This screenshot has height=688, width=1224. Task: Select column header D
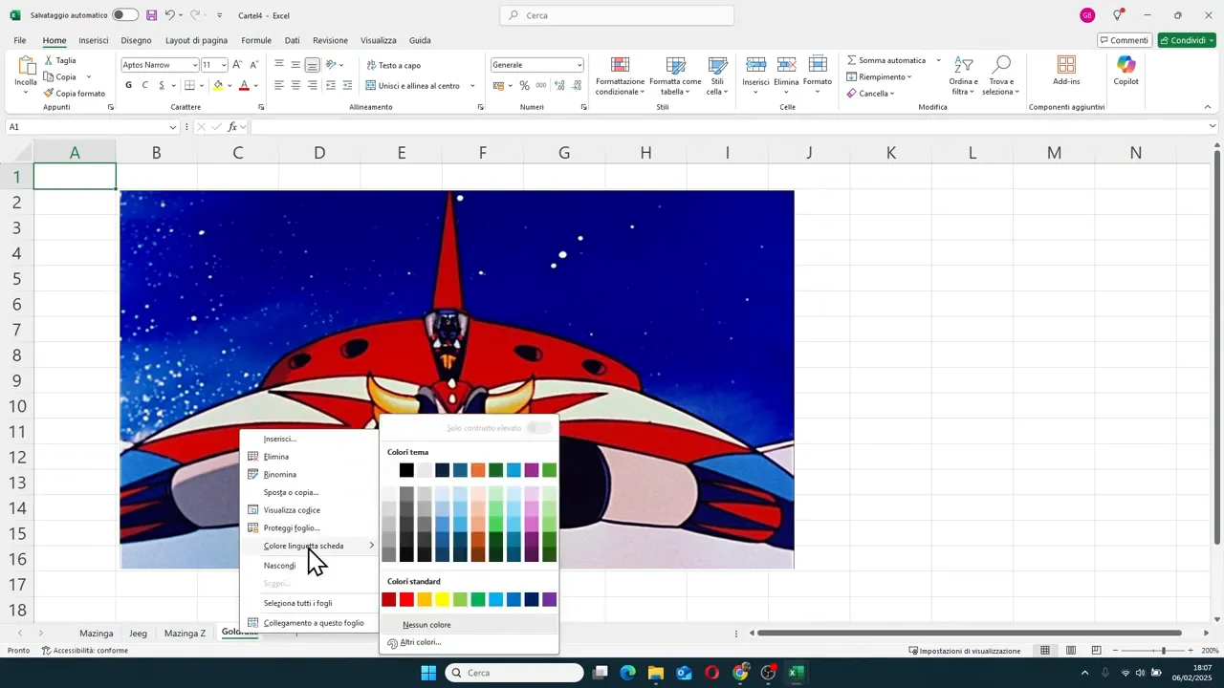click(x=319, y=153)
